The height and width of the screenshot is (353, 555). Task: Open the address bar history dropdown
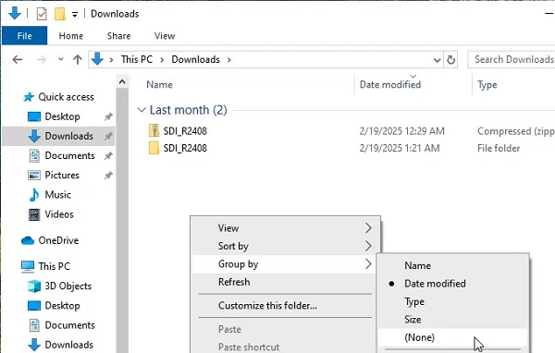click(438, 60)
